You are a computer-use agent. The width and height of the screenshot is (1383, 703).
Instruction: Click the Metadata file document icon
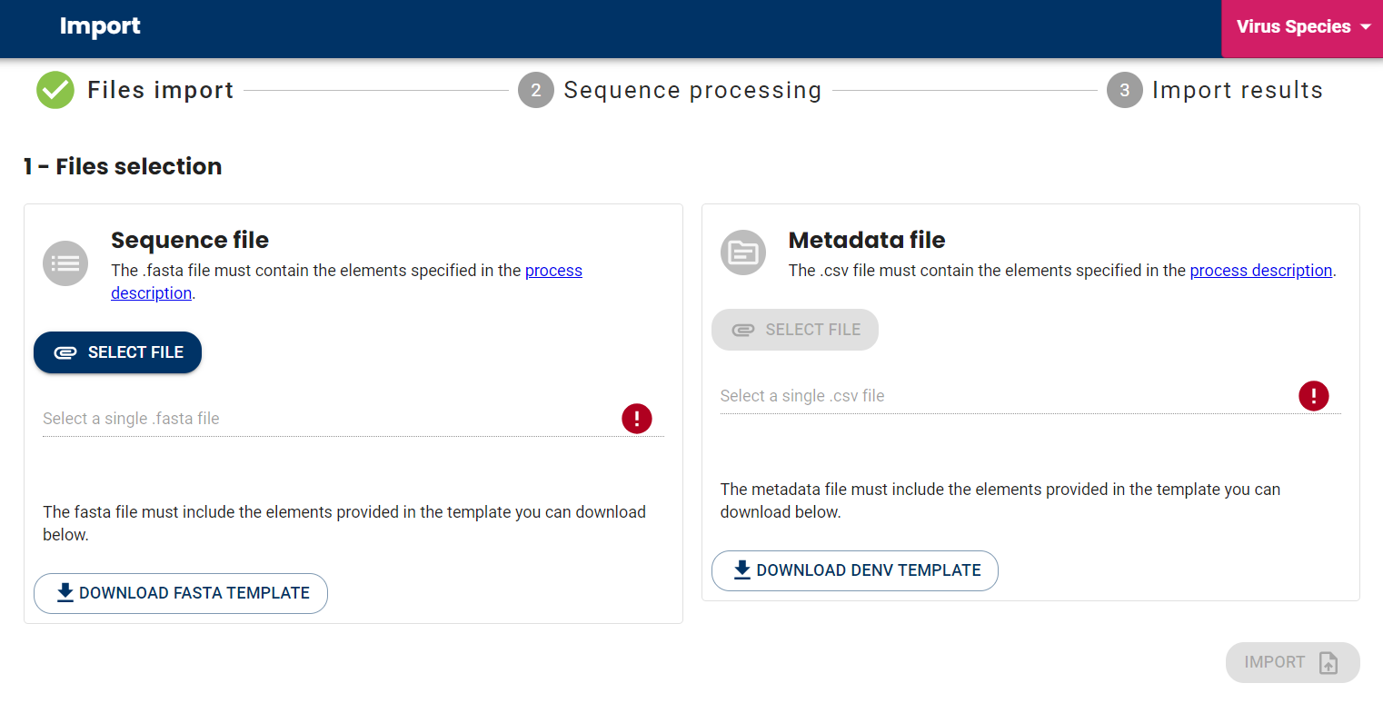coord(742,252)
